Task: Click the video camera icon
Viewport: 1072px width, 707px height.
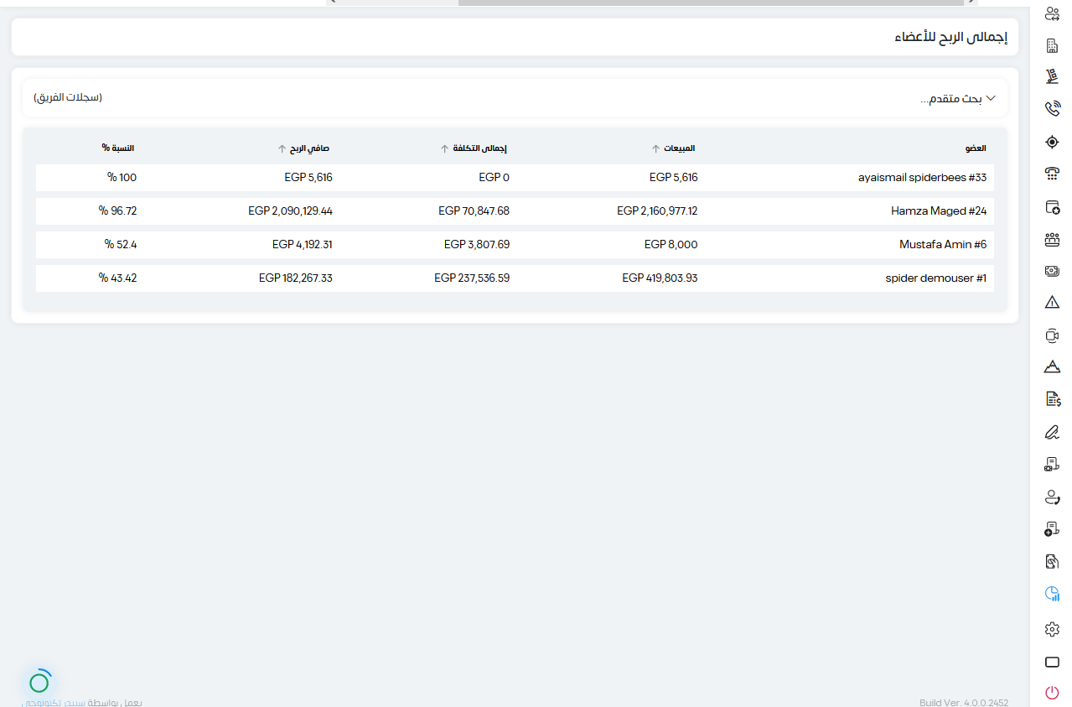Action: (x=1052, y=335)
